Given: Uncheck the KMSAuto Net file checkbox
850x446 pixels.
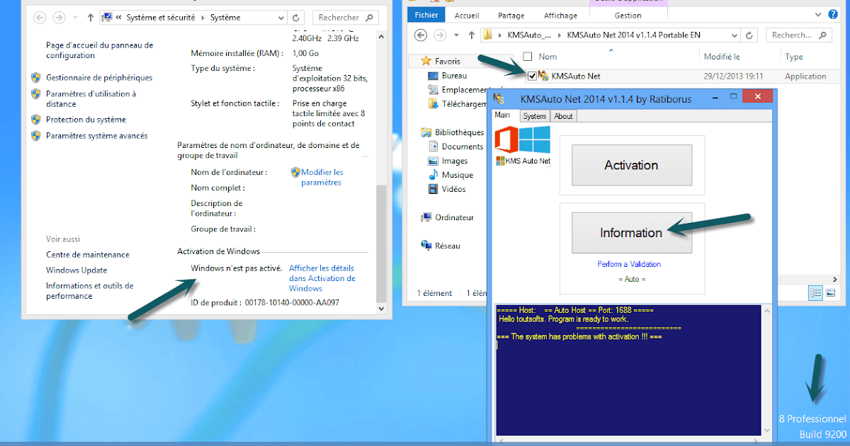Looking at the screenshot, I should click(x=532, y=76).
